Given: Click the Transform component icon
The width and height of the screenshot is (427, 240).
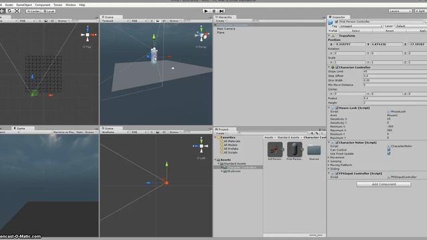Looking at the screenshot, I should (x=333, y=35).
